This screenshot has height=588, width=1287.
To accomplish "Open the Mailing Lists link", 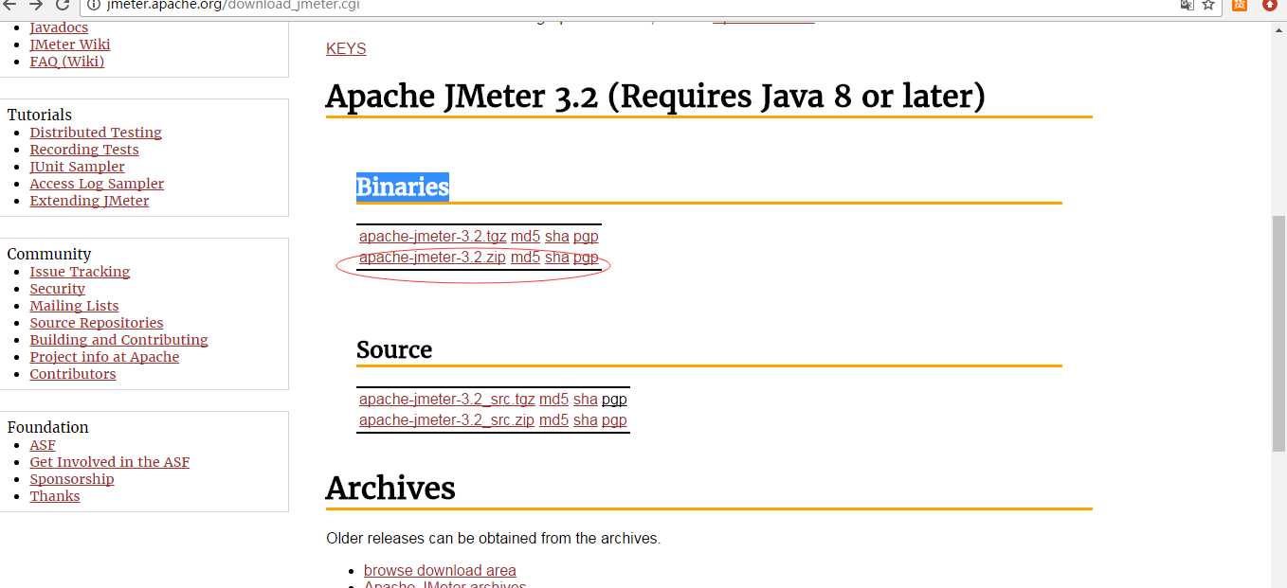I will pos(74,306).
